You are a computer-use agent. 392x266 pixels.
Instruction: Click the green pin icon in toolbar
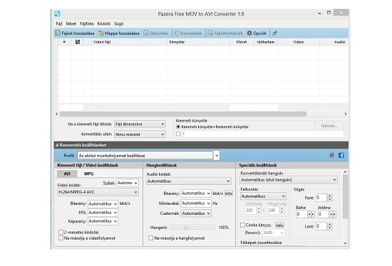pos(275,33)
